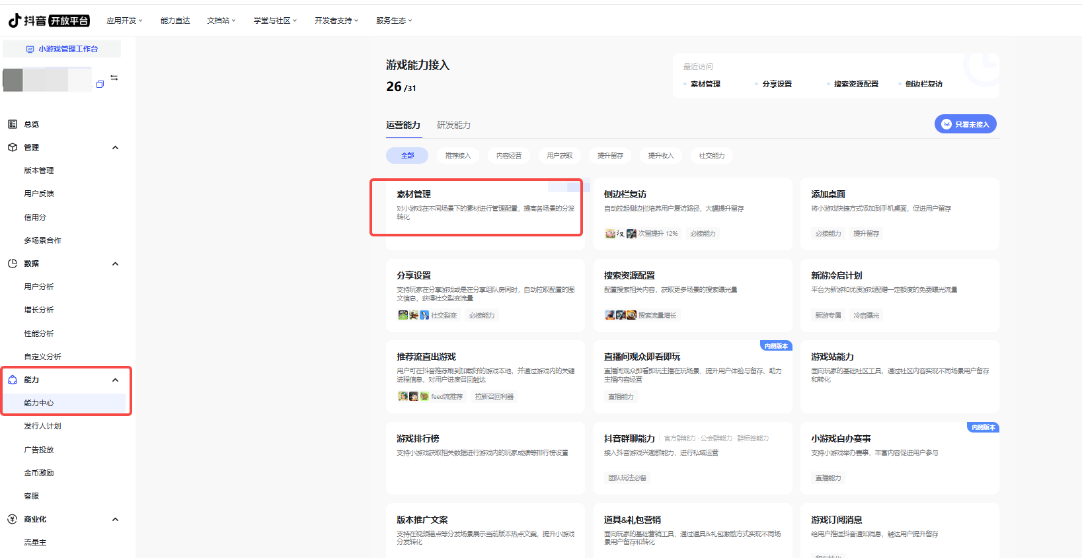Click the 总览 overview sidebar icon

click(13, 124)
